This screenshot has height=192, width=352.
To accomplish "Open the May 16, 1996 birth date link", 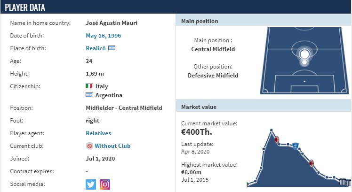I will point(103,36).
